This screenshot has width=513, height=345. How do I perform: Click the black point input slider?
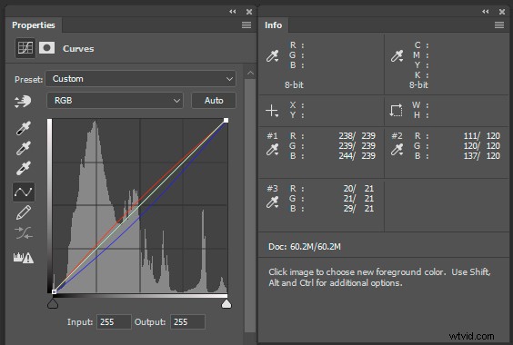(53, 303)
